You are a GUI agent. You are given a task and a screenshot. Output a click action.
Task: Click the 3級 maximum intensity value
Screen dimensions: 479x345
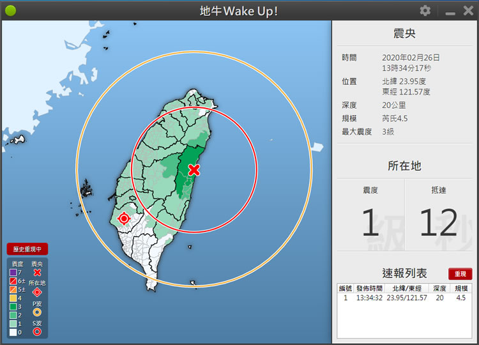point(388,132)
